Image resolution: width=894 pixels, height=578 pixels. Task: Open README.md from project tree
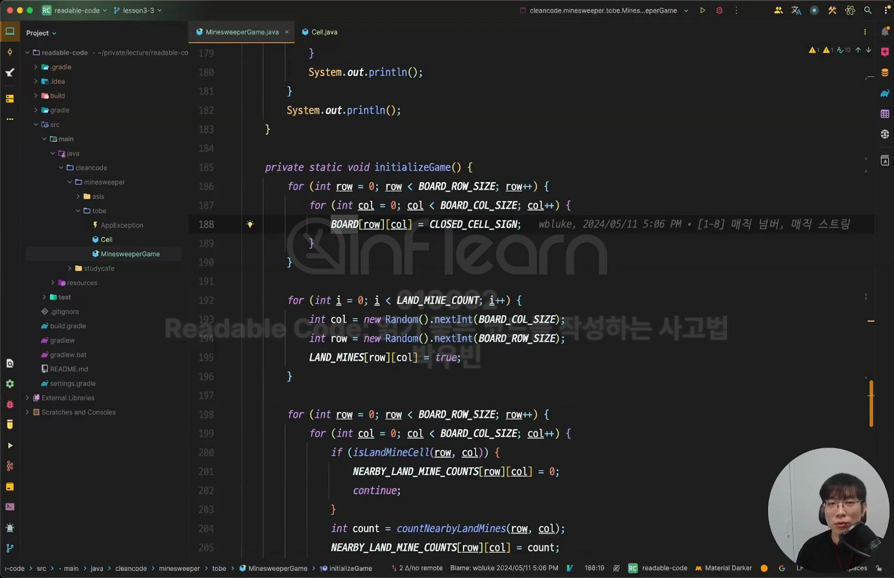[65, 369]
